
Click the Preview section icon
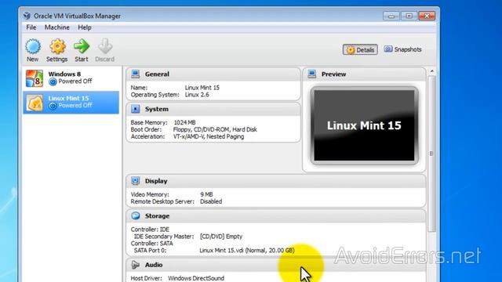point(312,74)
